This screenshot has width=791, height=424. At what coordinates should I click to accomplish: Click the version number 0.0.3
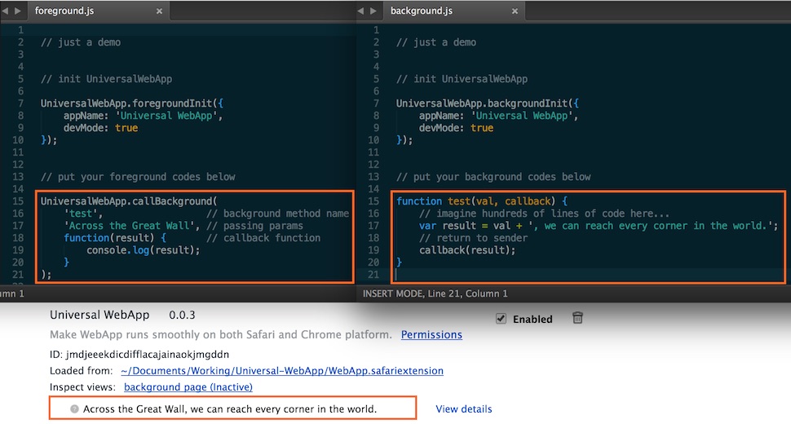click(x=182, y=316)
